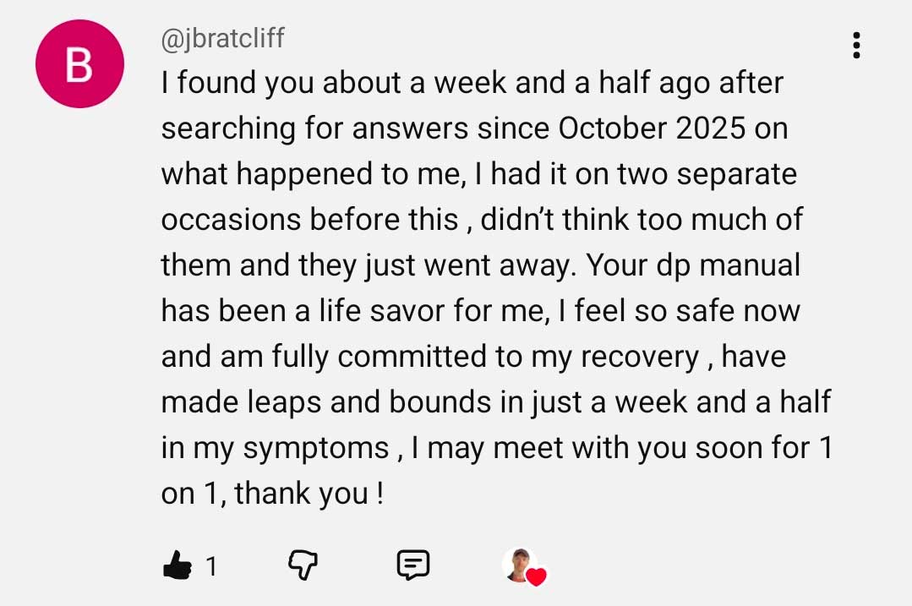Open the @jbratcliff username link
This screenshot has height=606, width=912.
click(221, 38)
